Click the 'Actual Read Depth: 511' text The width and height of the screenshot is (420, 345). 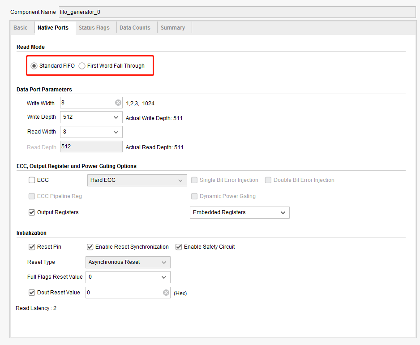154,147
